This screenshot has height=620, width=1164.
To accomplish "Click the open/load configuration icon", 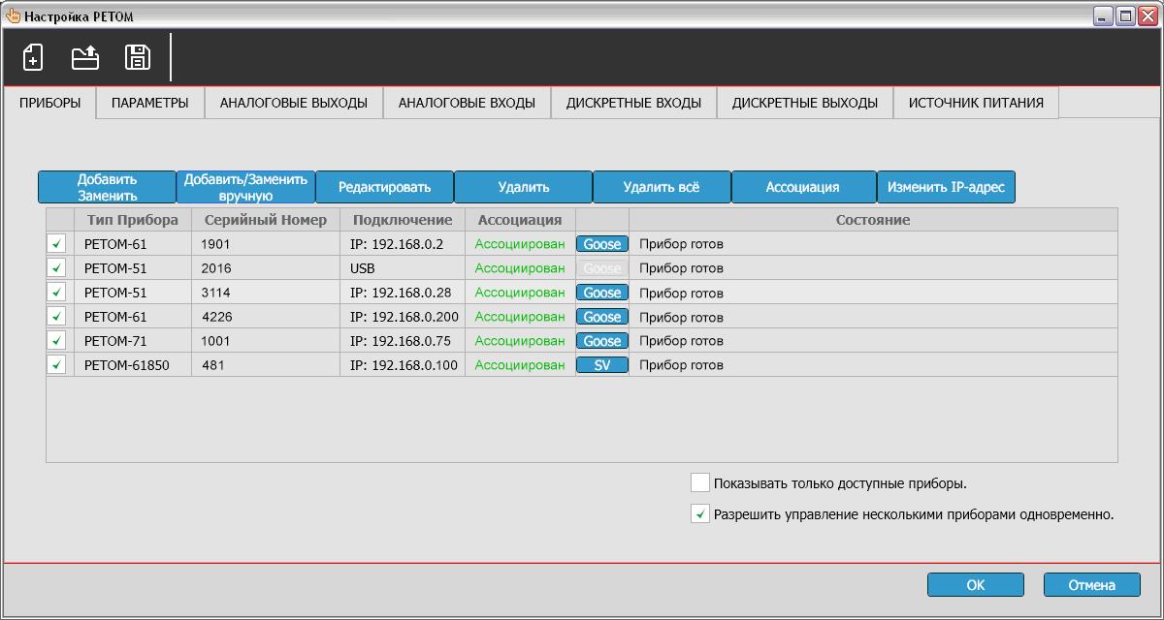I will click(85, 57).
